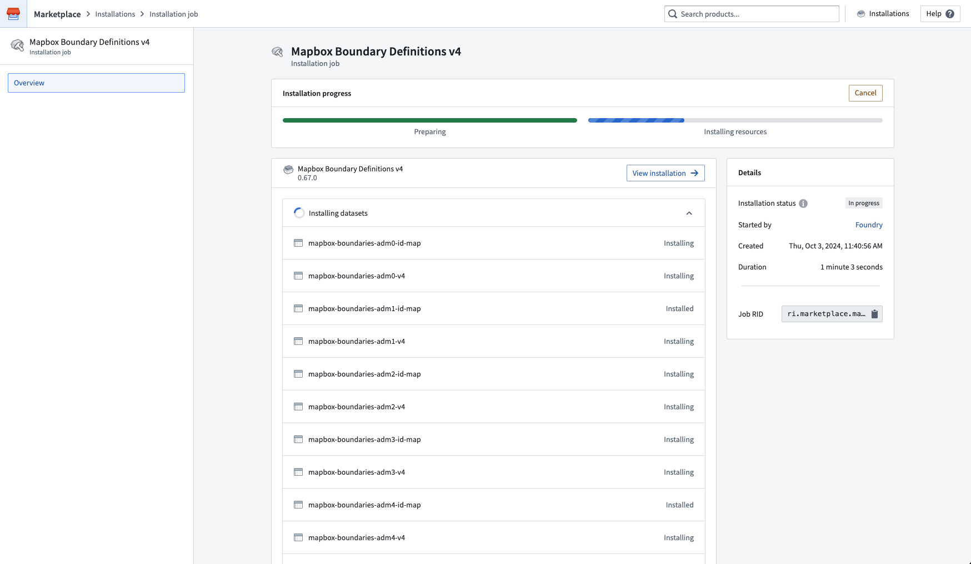Image resolution: width=971 pixels, height=564 pixels.
Task: Click dataset icon for mapbox-boundaries-adm4-v4
Action: click(298, 537)
